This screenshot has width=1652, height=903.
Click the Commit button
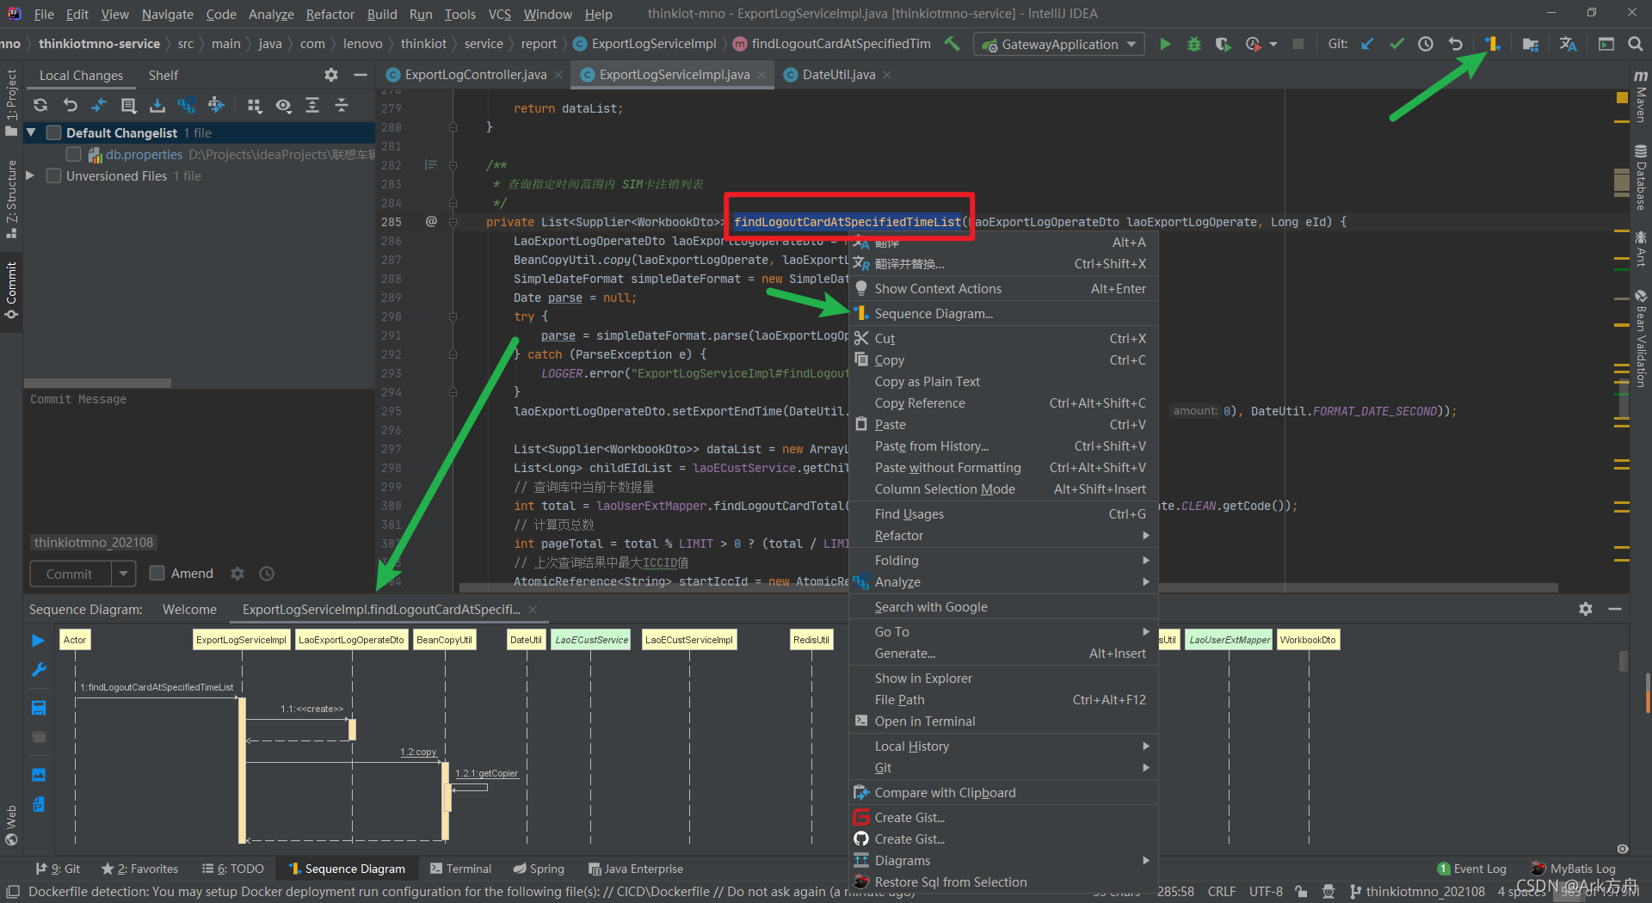pyautogui.click(x=70, y=574)
